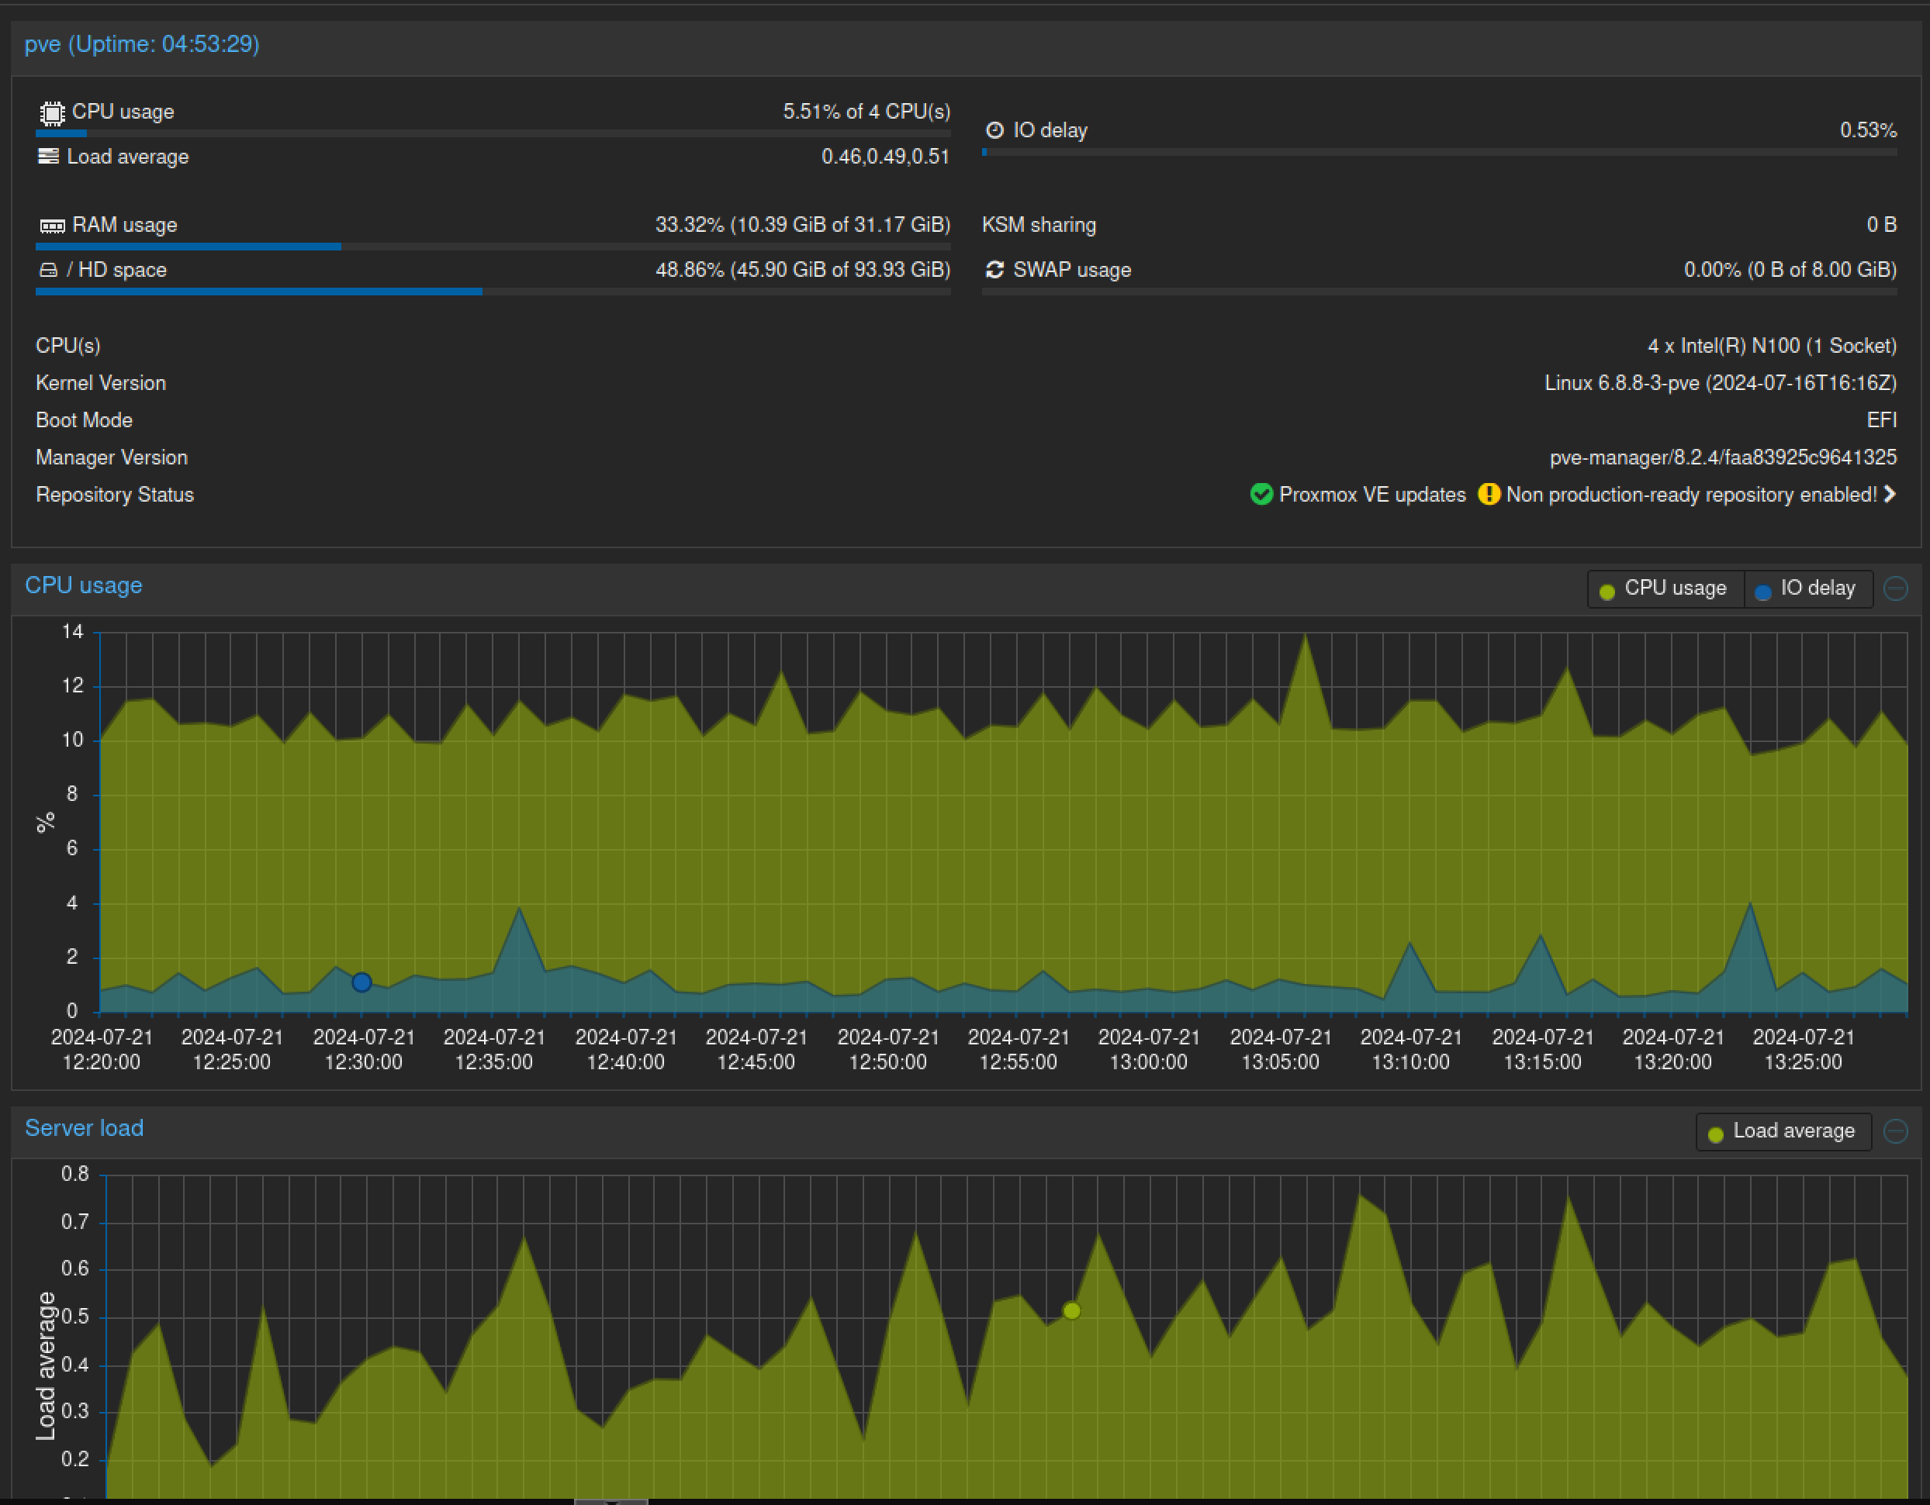Click 'pve-manager/8.2.4/faa83925c9641325' text
Image resolution: width=1930 pixels, height=1505 pixels.
[1723, 457]
